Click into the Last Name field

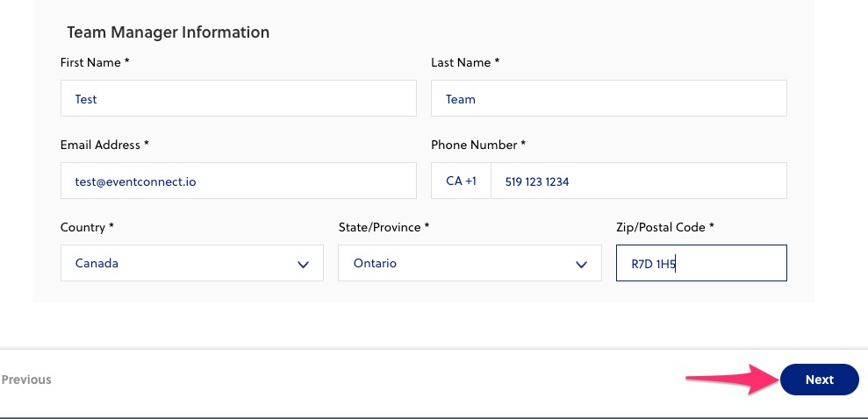608,99
